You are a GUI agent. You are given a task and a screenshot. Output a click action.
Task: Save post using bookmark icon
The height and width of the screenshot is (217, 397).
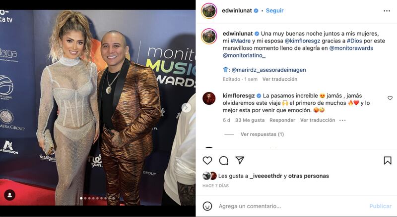388,161
